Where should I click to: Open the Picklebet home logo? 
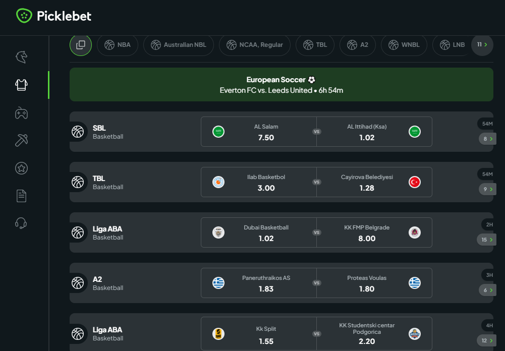(x=54, y=16)
